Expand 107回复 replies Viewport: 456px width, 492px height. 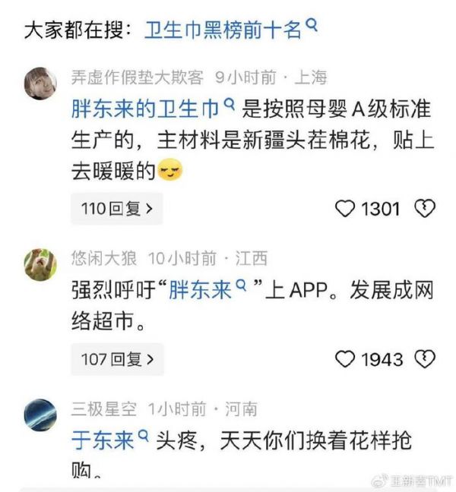[x=118, y=359]
